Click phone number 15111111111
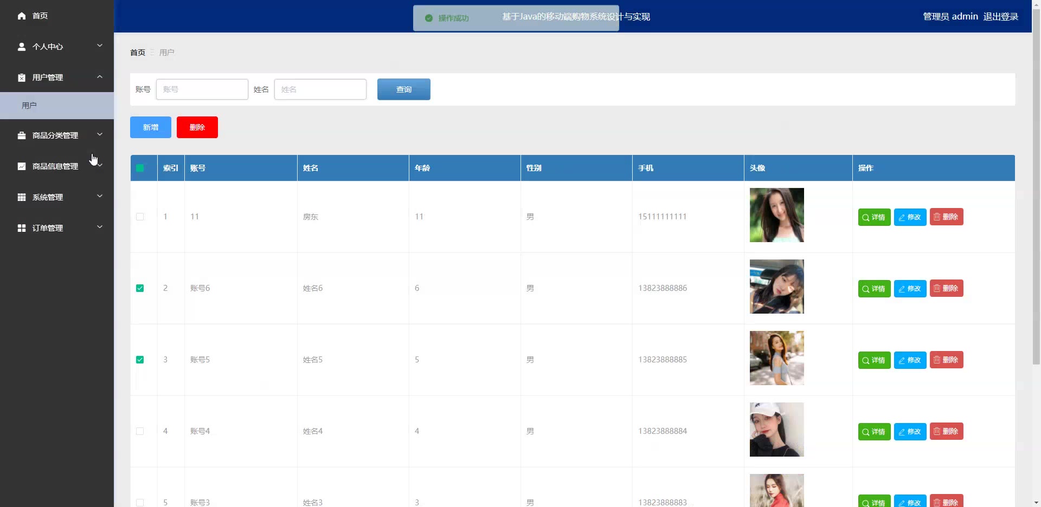 (663, 217)
